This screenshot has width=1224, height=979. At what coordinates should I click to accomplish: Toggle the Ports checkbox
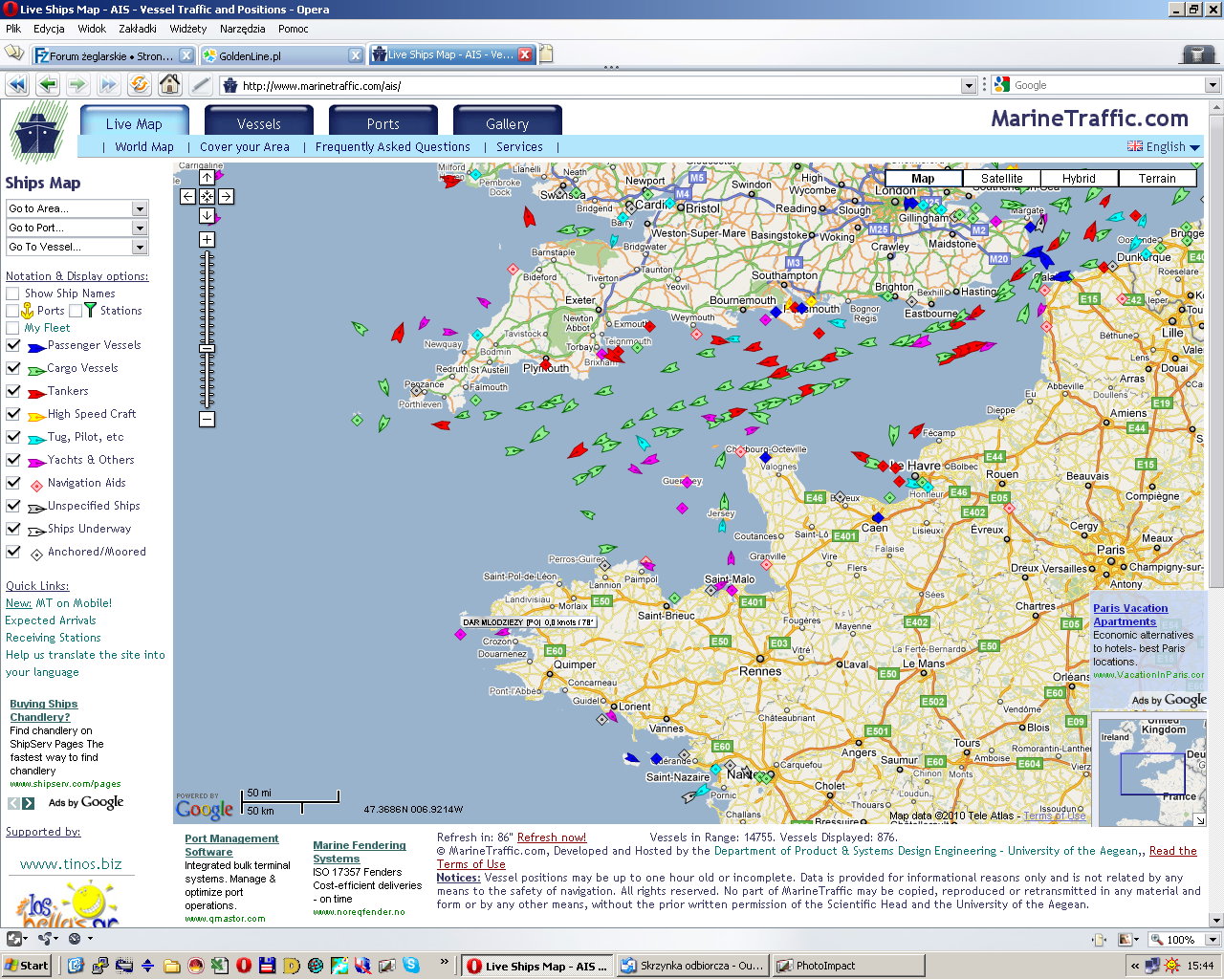click(x=12, y=311)
